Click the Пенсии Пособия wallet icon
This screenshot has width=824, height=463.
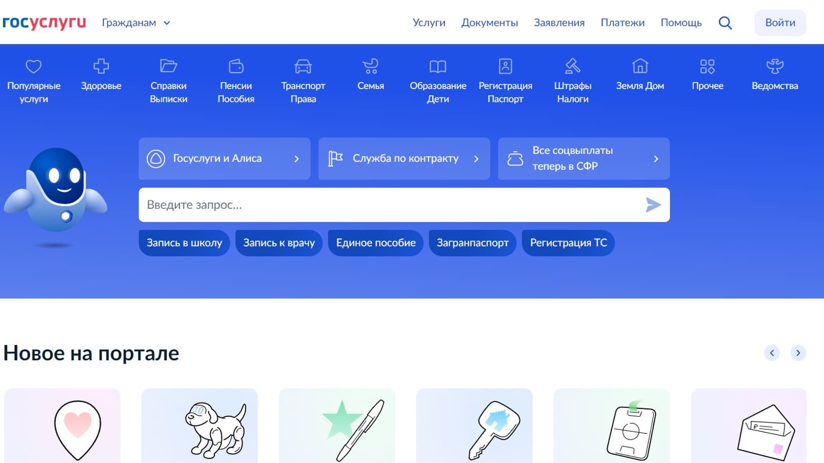[236, 66]
